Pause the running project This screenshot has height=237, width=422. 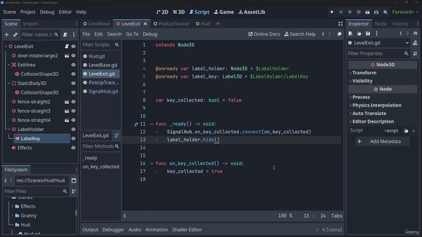[x=341, y=12]
